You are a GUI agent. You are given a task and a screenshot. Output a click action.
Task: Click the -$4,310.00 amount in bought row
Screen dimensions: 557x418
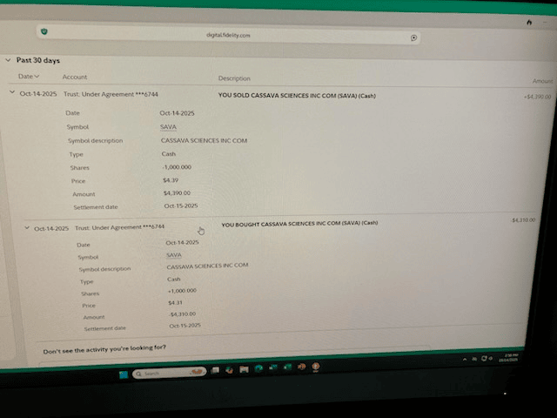coord(523,220)
